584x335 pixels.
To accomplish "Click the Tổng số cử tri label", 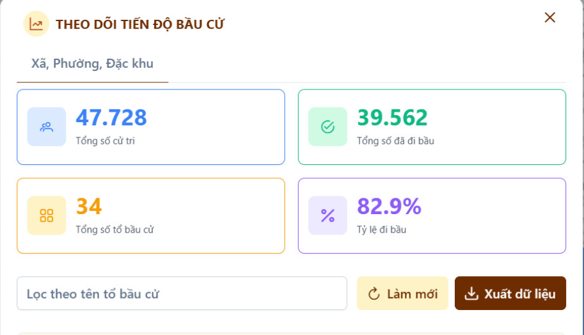I will (105, 141).
